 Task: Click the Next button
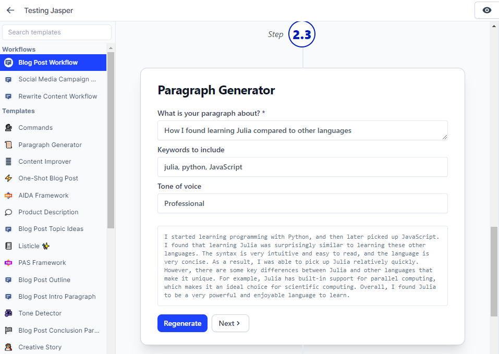point(230,323)
